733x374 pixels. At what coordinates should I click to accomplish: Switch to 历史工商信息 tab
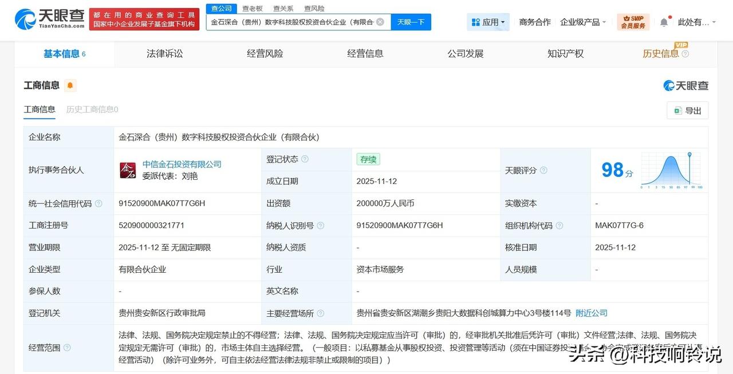(91, 109)
